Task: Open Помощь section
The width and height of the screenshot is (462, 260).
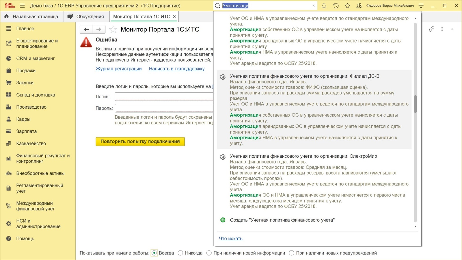Action: [38, 239]
